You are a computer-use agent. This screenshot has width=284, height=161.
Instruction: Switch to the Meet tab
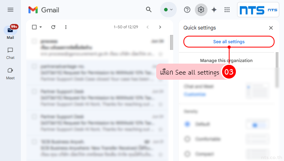pos(10,73)
